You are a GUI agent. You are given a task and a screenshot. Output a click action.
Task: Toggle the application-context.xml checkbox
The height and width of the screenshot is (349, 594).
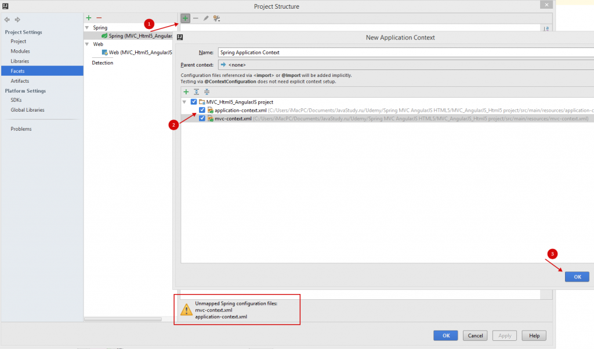tap(202, 110)
